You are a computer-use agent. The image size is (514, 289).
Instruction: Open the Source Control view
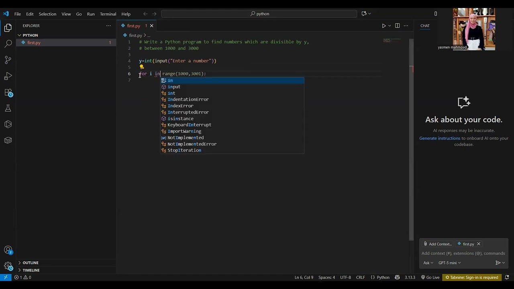click(8, 60)
